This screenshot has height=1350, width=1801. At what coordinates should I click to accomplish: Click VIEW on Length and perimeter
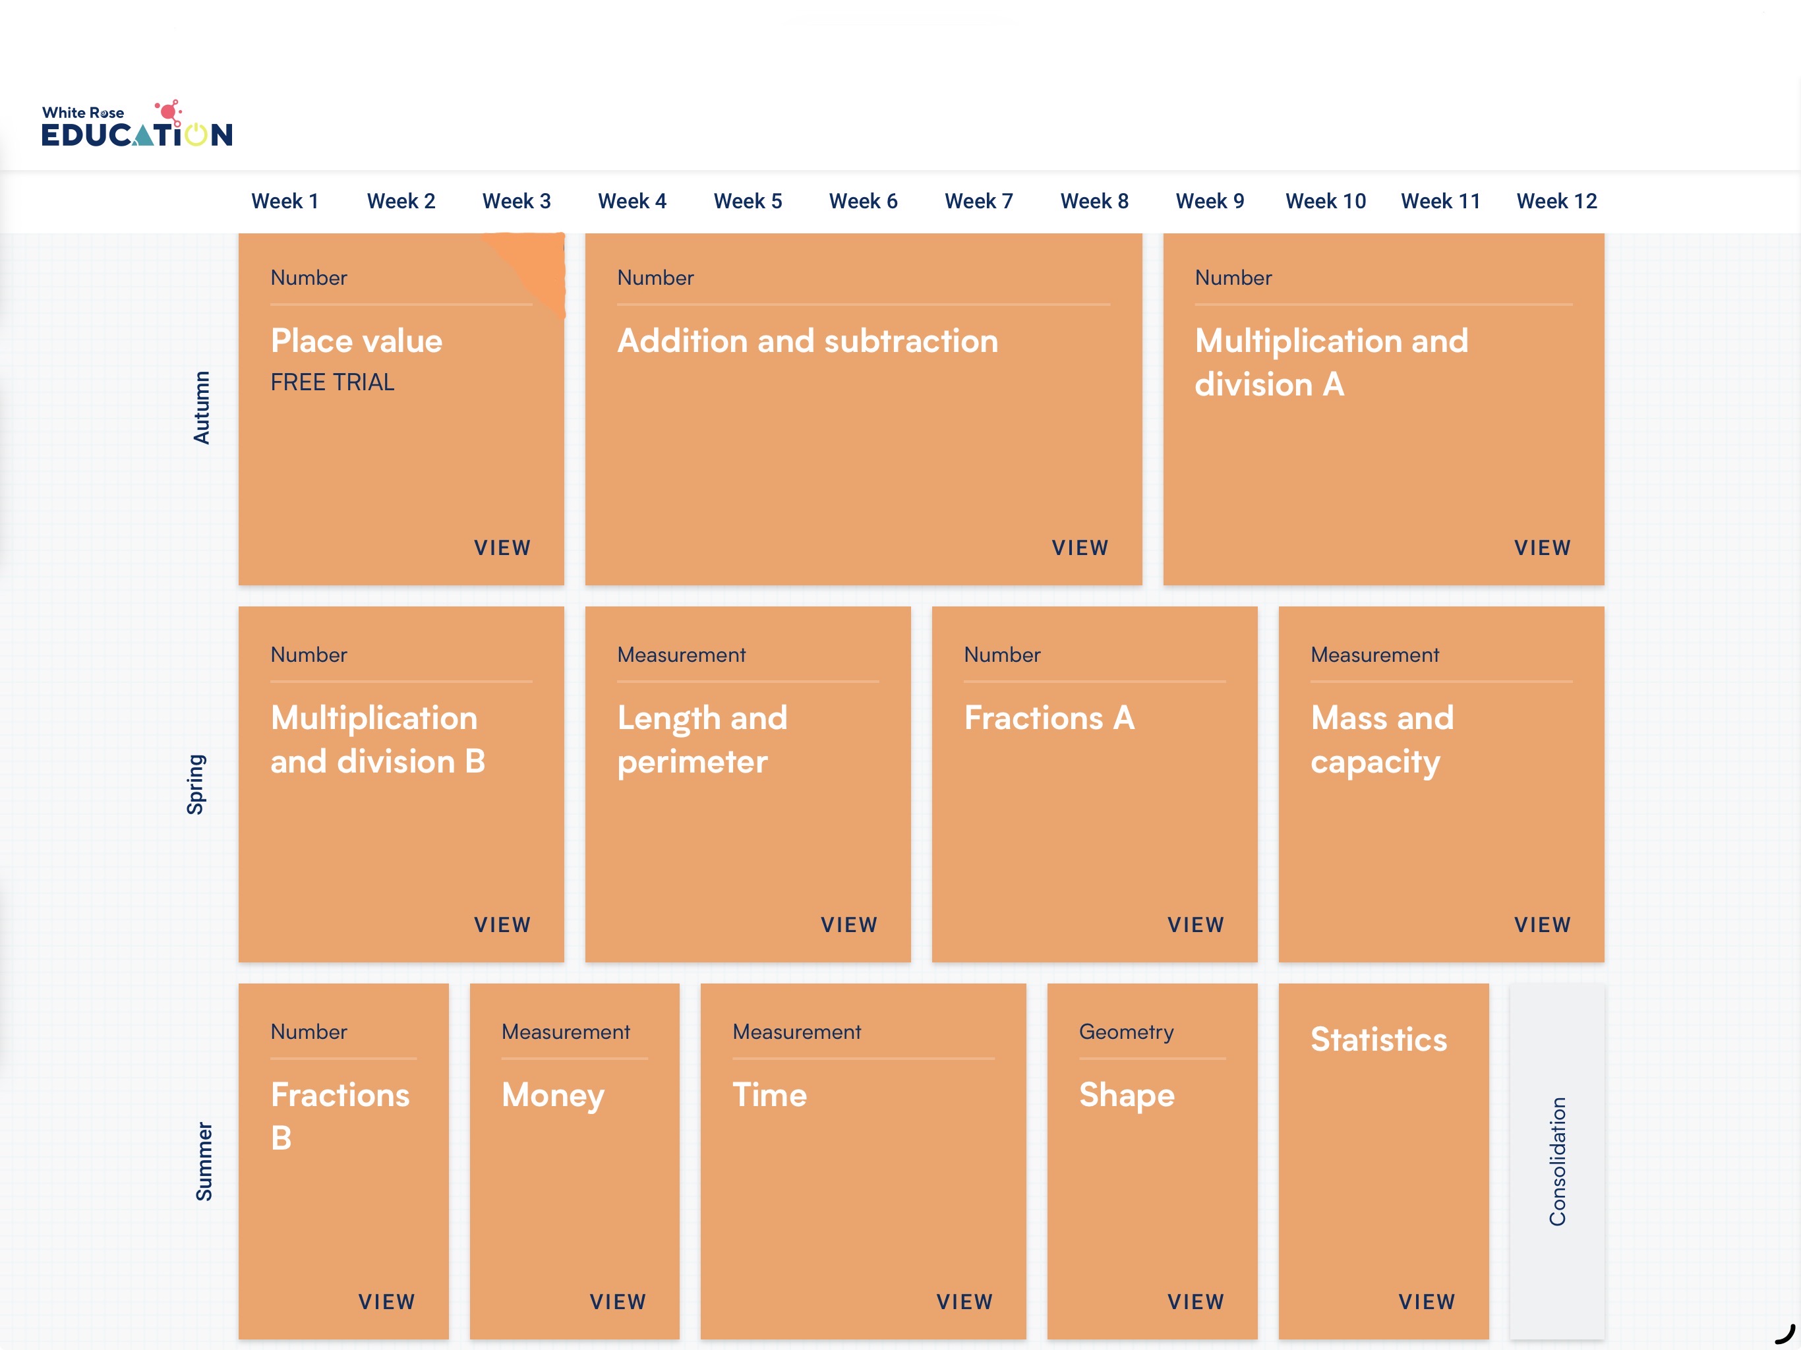coord(848,924)
